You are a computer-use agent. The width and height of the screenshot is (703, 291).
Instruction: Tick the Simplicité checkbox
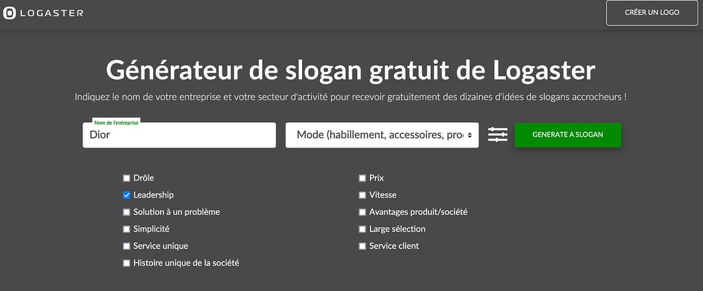point(126,229)
